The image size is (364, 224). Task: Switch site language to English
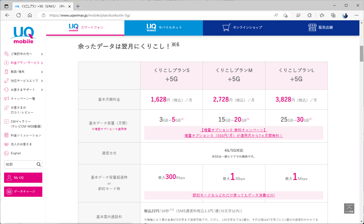click(x=16, y=153)
